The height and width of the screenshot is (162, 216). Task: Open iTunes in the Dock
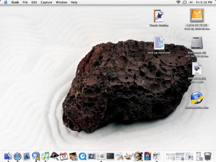pyautogui.click(x=45, y=156)
